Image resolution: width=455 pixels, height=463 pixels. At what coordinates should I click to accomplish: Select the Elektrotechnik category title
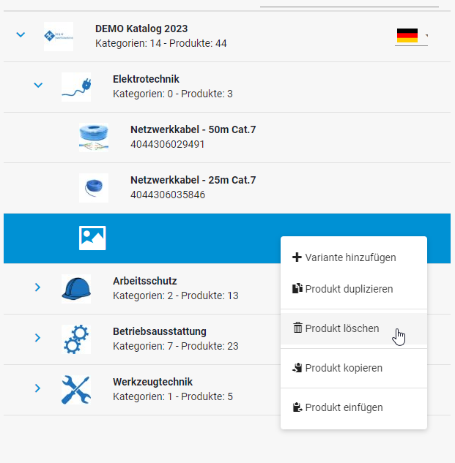pos(146,79)
